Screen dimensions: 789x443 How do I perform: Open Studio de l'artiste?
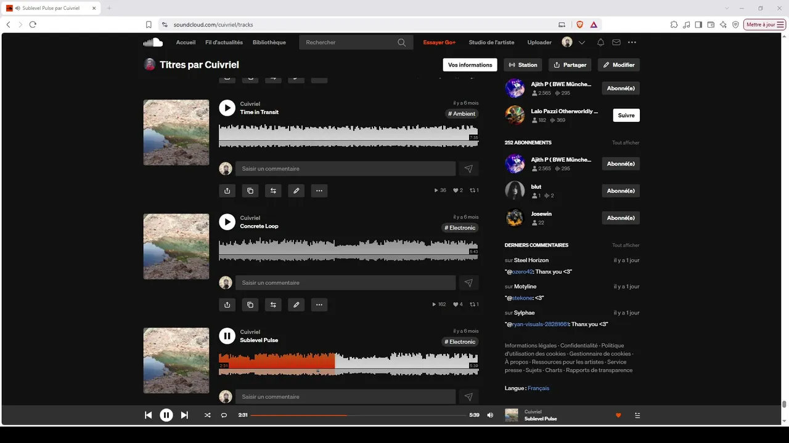pos(491,42)
